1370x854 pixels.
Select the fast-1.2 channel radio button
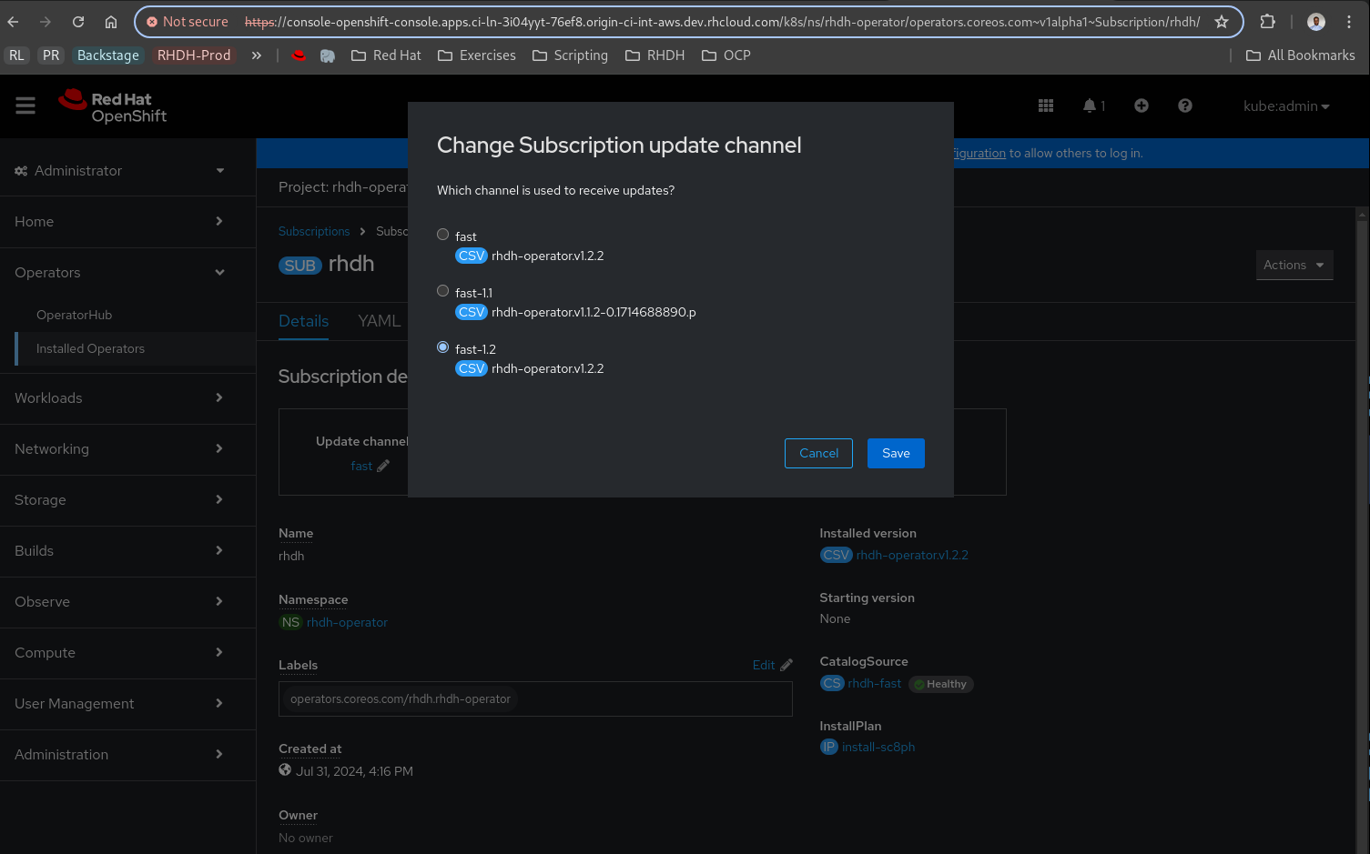(x=443, y=347)
